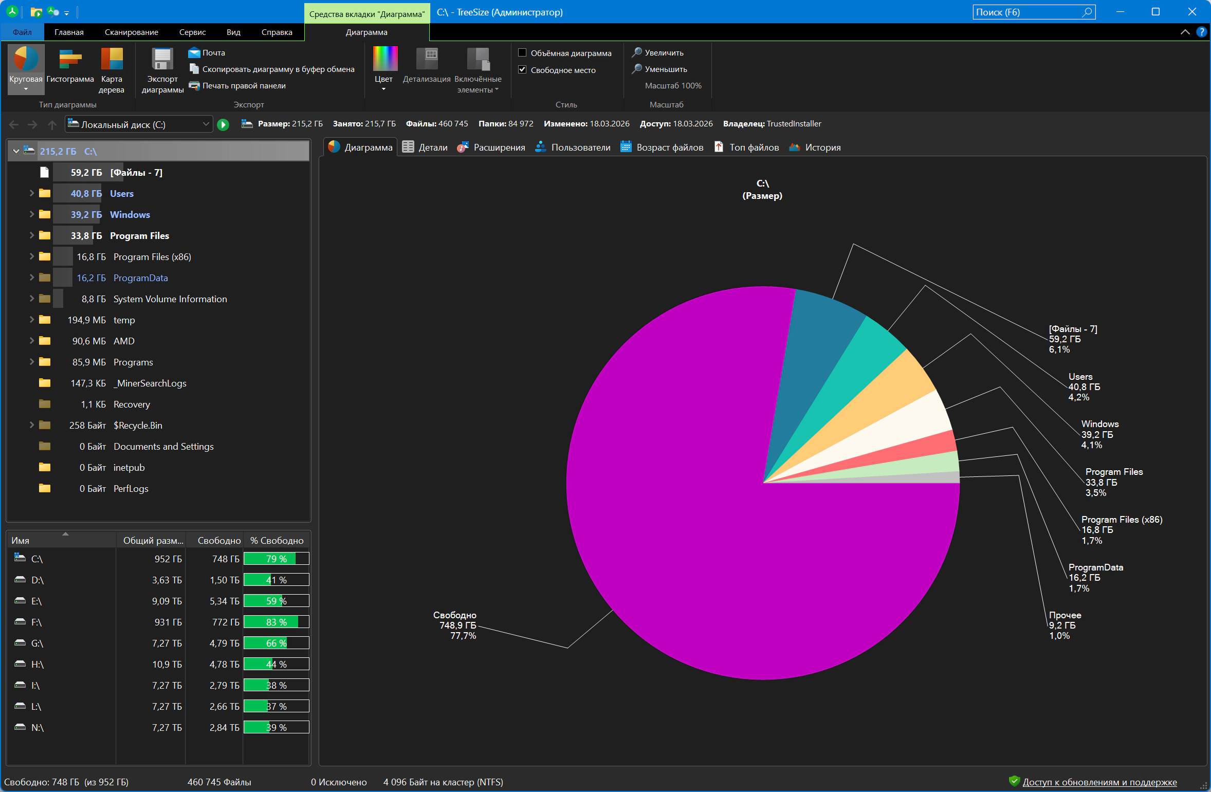Click Печать правой панели printer icon
The image size is (1211, 792).
pyautogui.click(x=194, y=86)
